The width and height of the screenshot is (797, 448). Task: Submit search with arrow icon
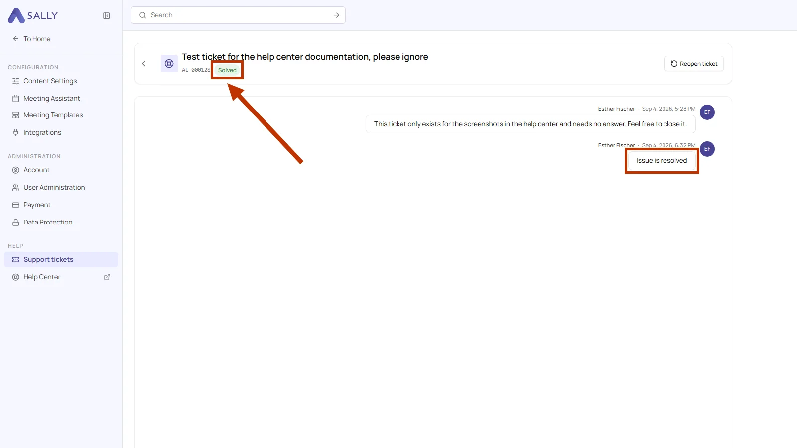[x=337, y=15]
